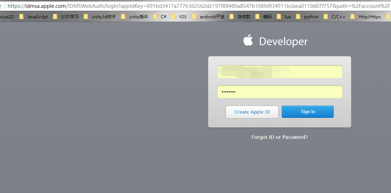
Task: Open the unity3d技术 bookmark folder
Action: tap(100, 17)
